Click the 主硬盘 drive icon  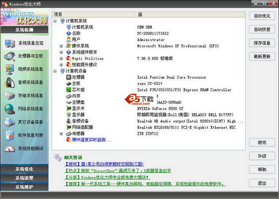point(68,102)
